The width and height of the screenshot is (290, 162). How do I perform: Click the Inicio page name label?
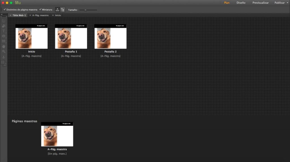tap(32, 52)
